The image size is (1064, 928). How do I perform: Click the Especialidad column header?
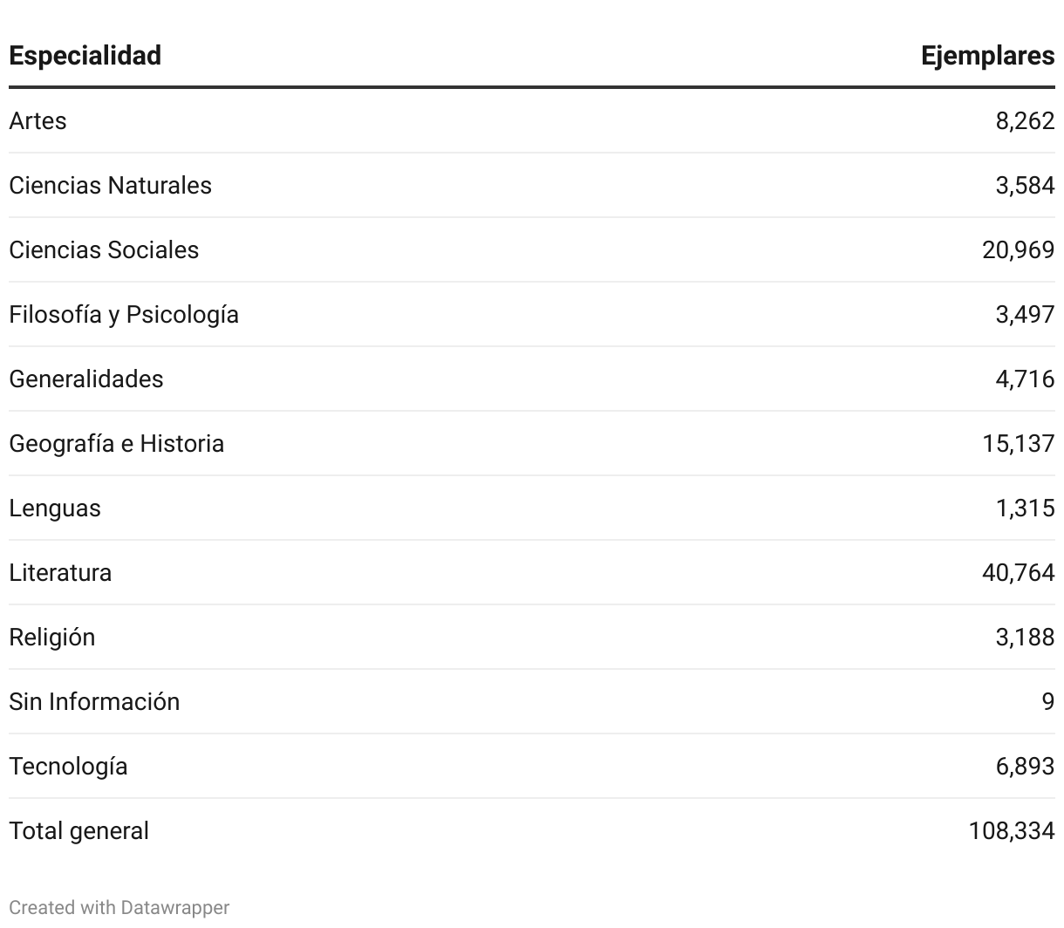[85, 56]
